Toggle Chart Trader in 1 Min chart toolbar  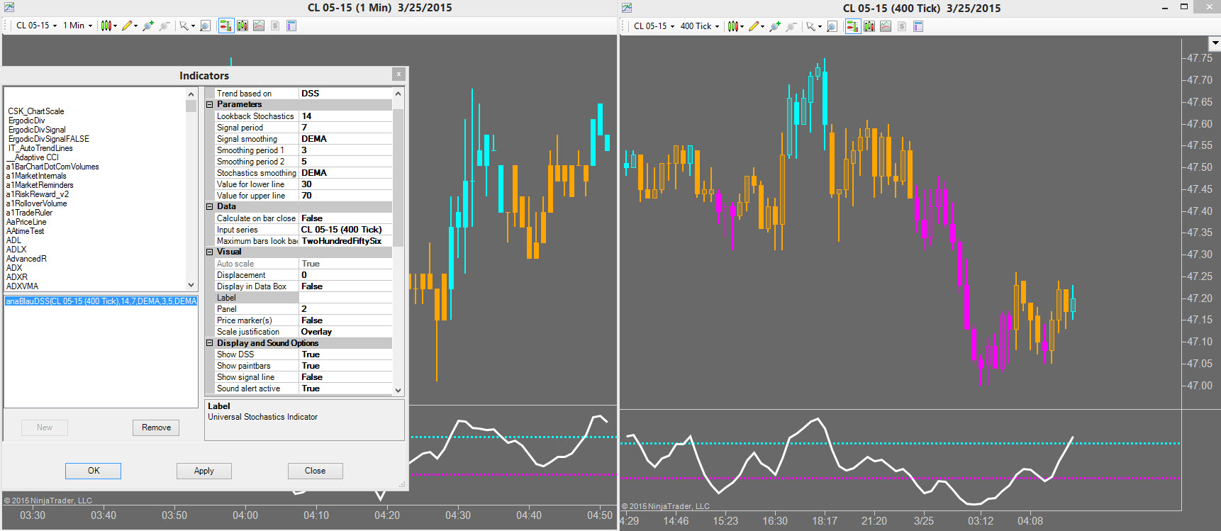[226, 26]
